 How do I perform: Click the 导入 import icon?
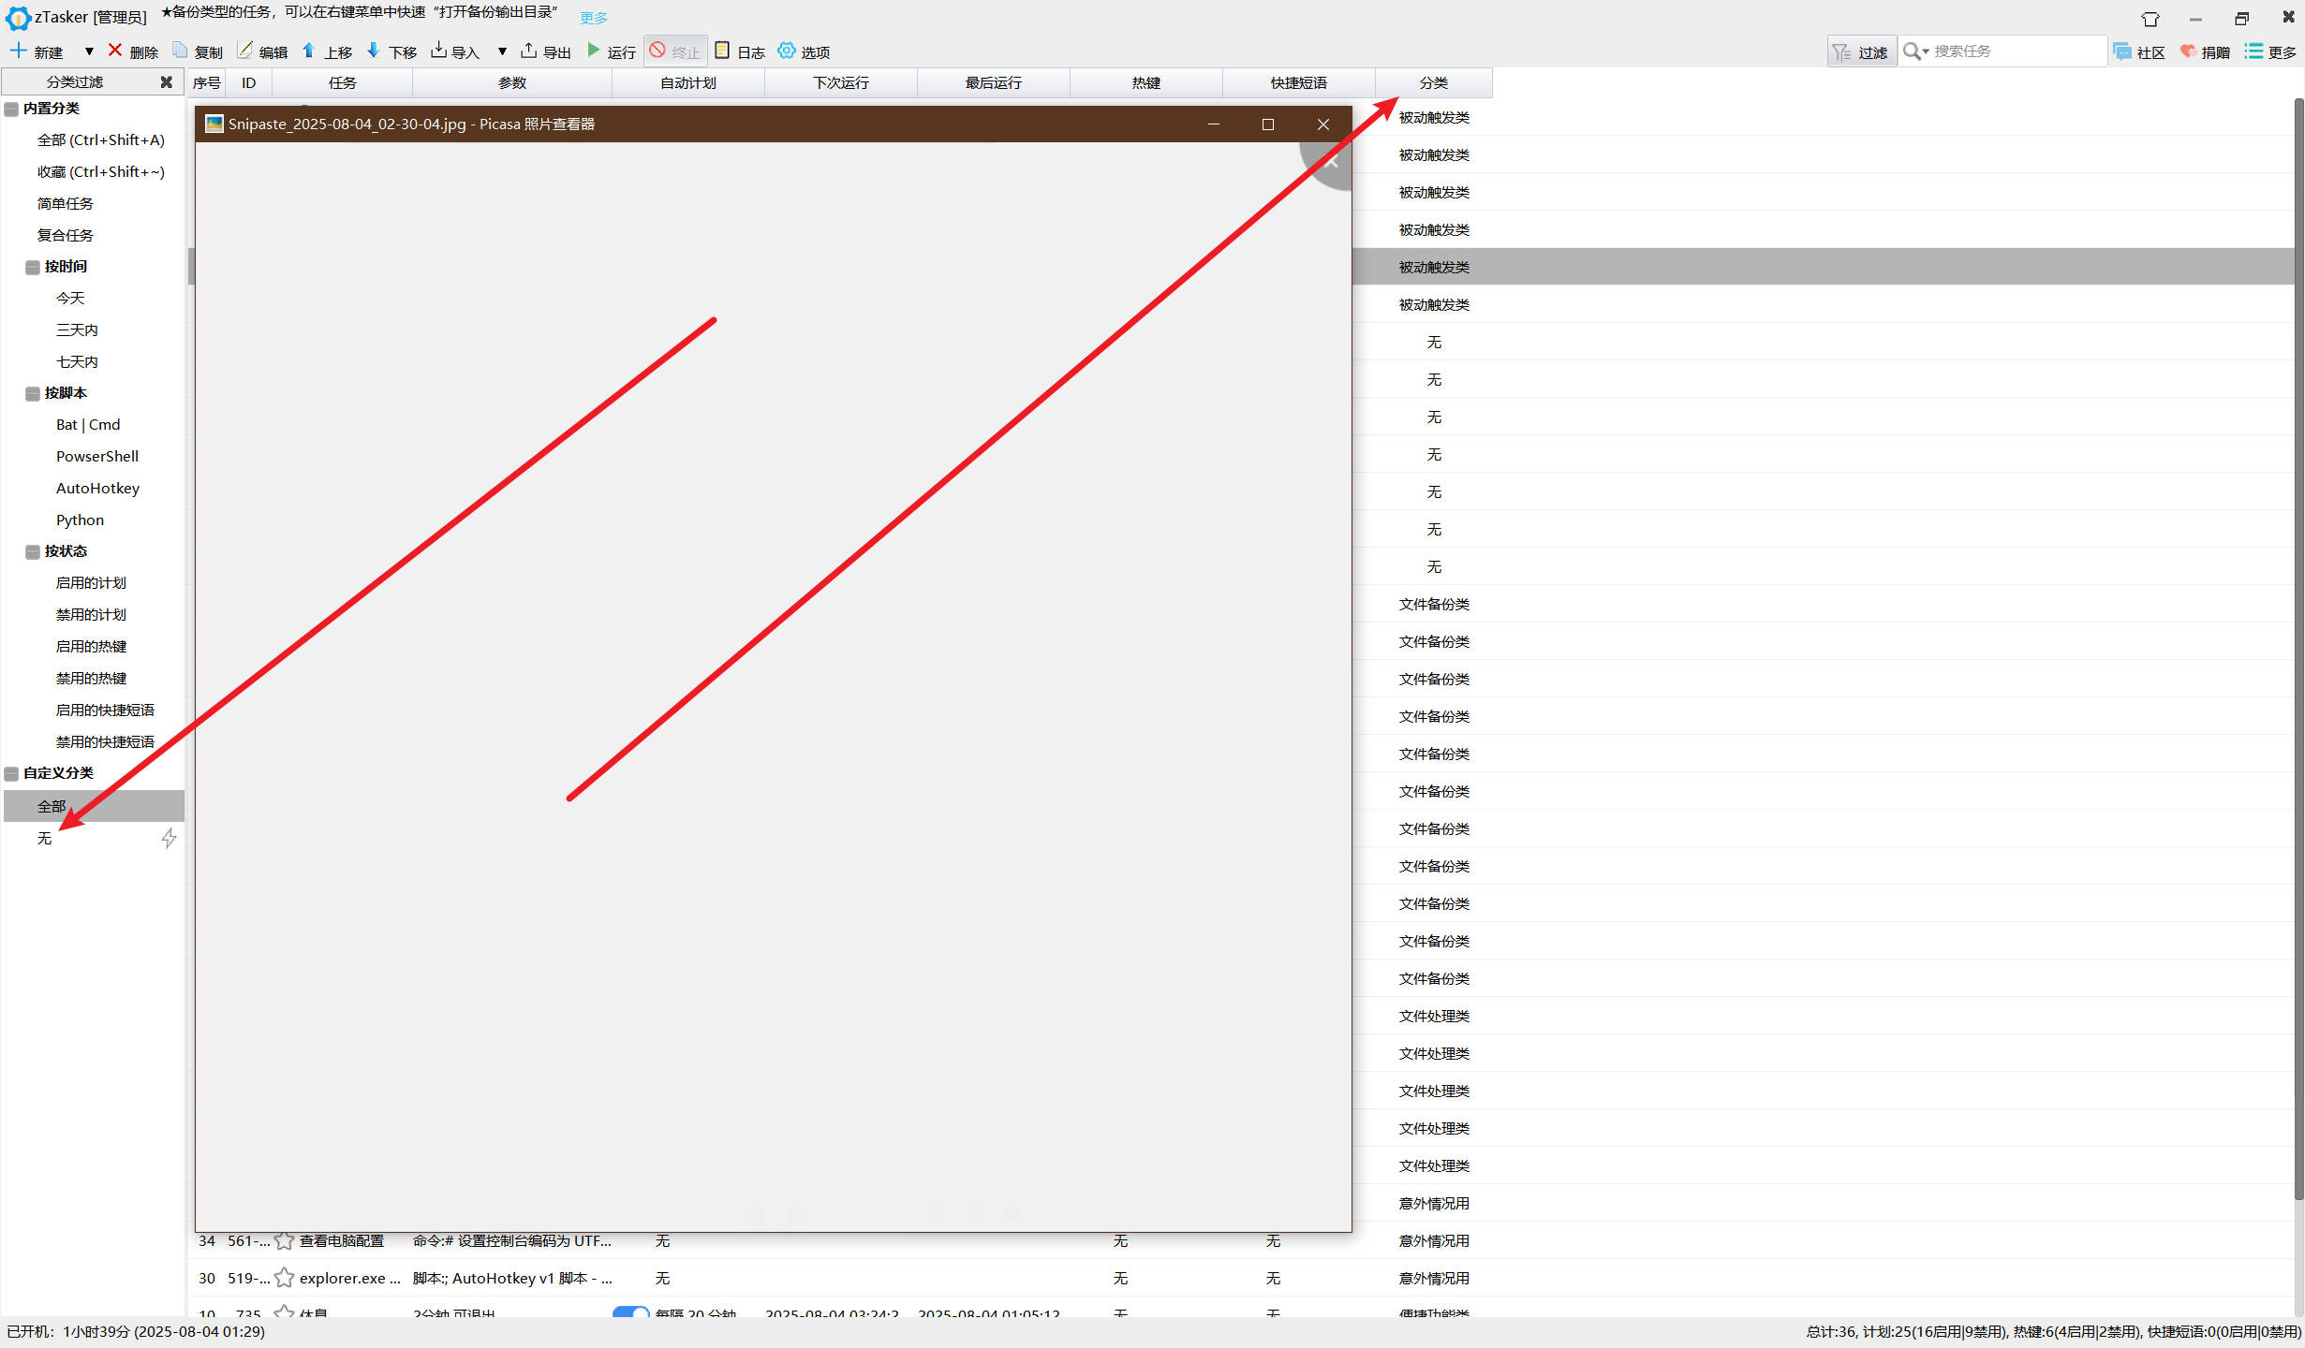tap(438, 51)
